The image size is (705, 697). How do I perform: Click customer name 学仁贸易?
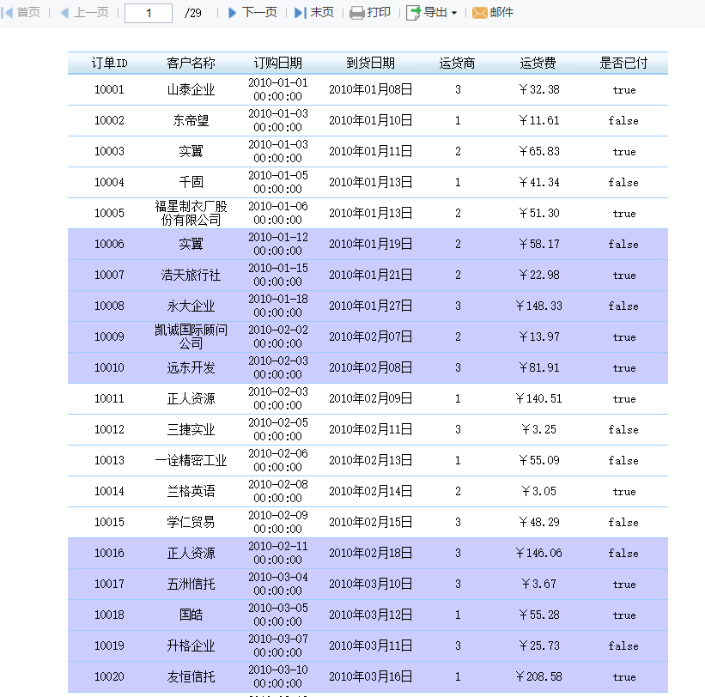(191, 522)
